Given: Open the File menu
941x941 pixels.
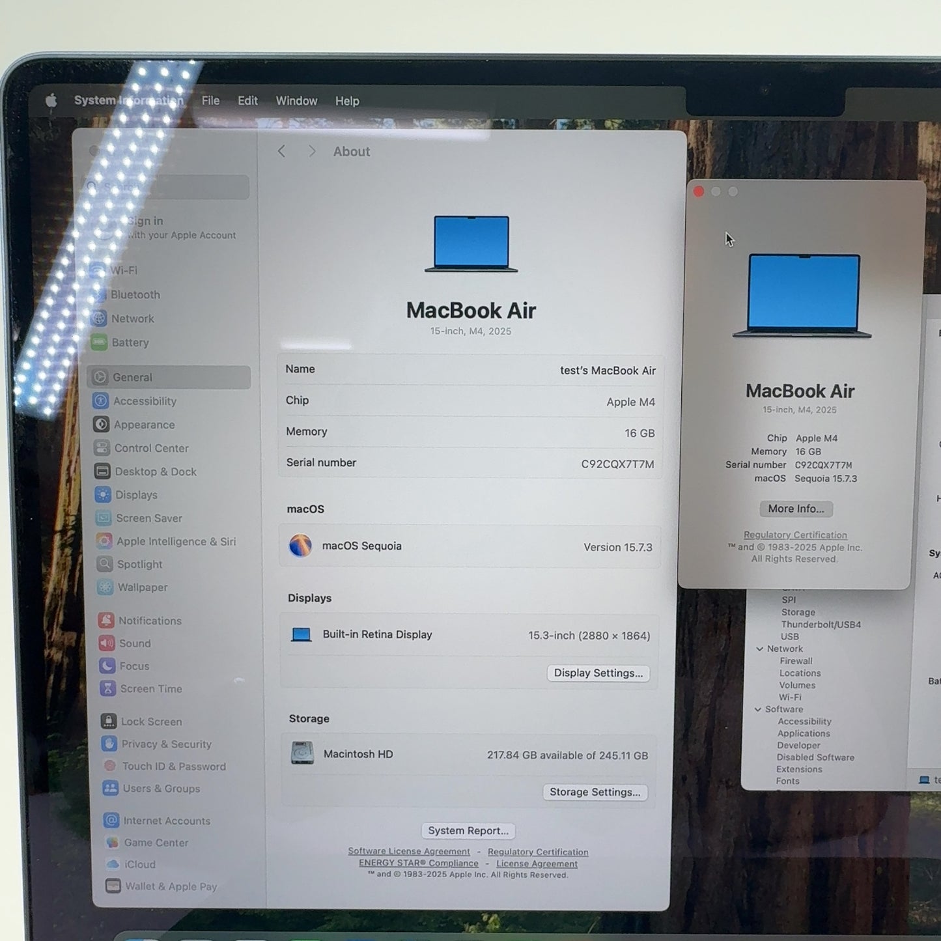Looking at the screenshot, I should click(210, 101).
